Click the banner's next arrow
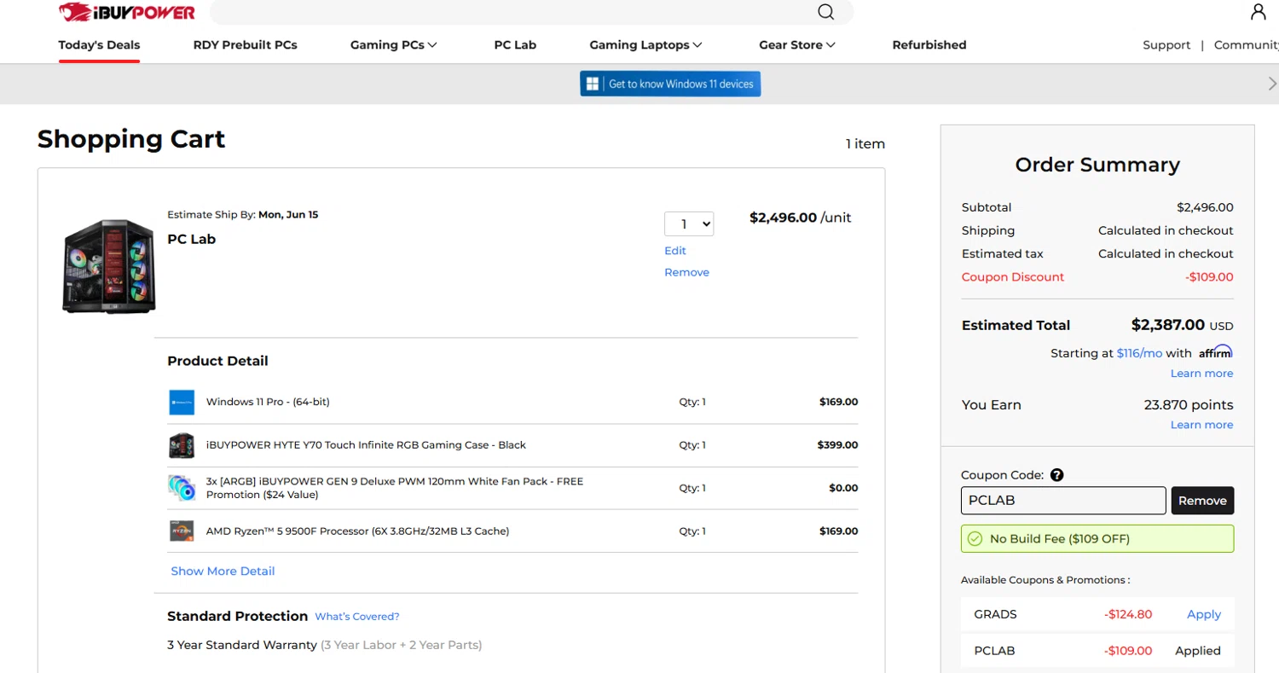The height and width of the screenshot is (673, 1279). pos(1272,84)
